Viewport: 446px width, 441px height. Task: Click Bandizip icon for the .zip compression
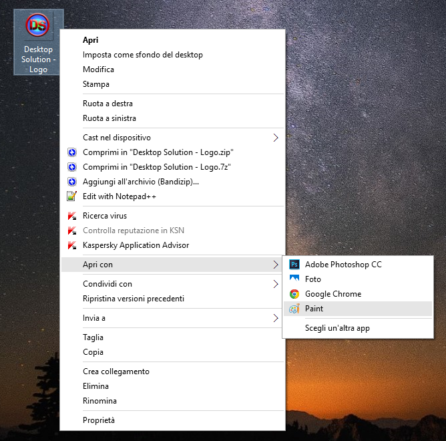(x=72, y=152)
